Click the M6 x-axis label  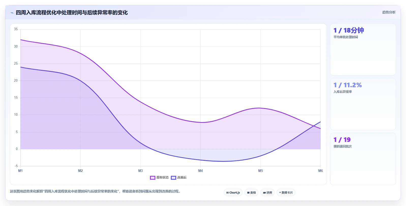(320, 171)
